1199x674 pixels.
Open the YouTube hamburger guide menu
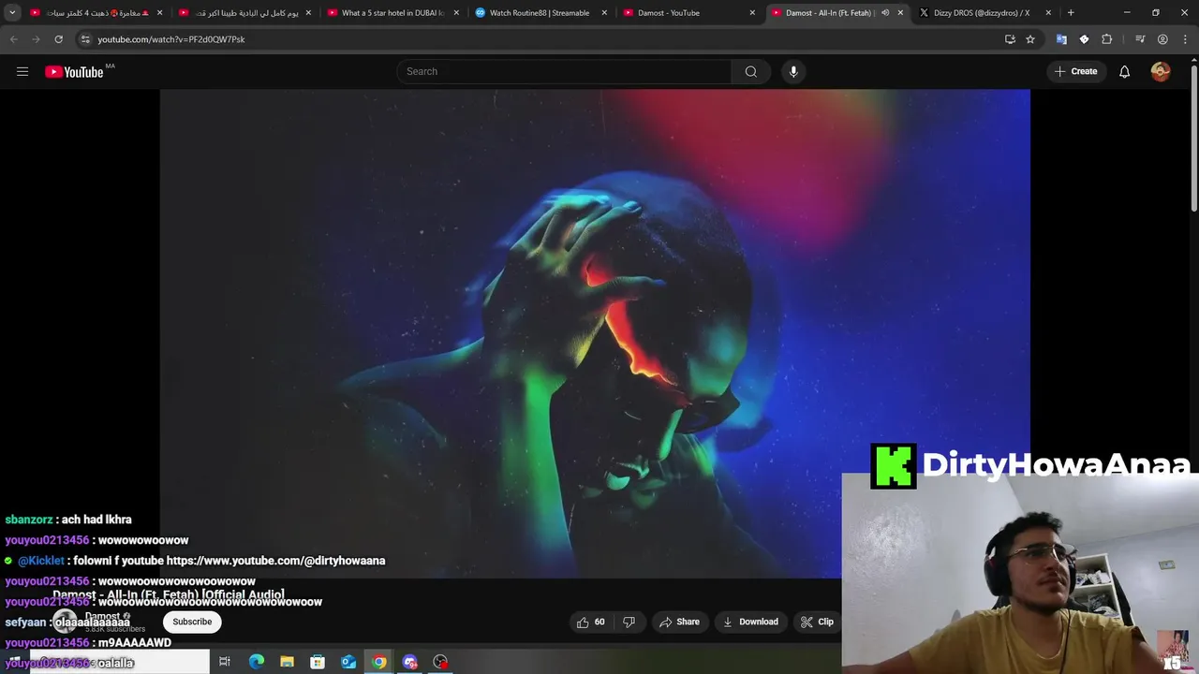(x=22, y=72)
